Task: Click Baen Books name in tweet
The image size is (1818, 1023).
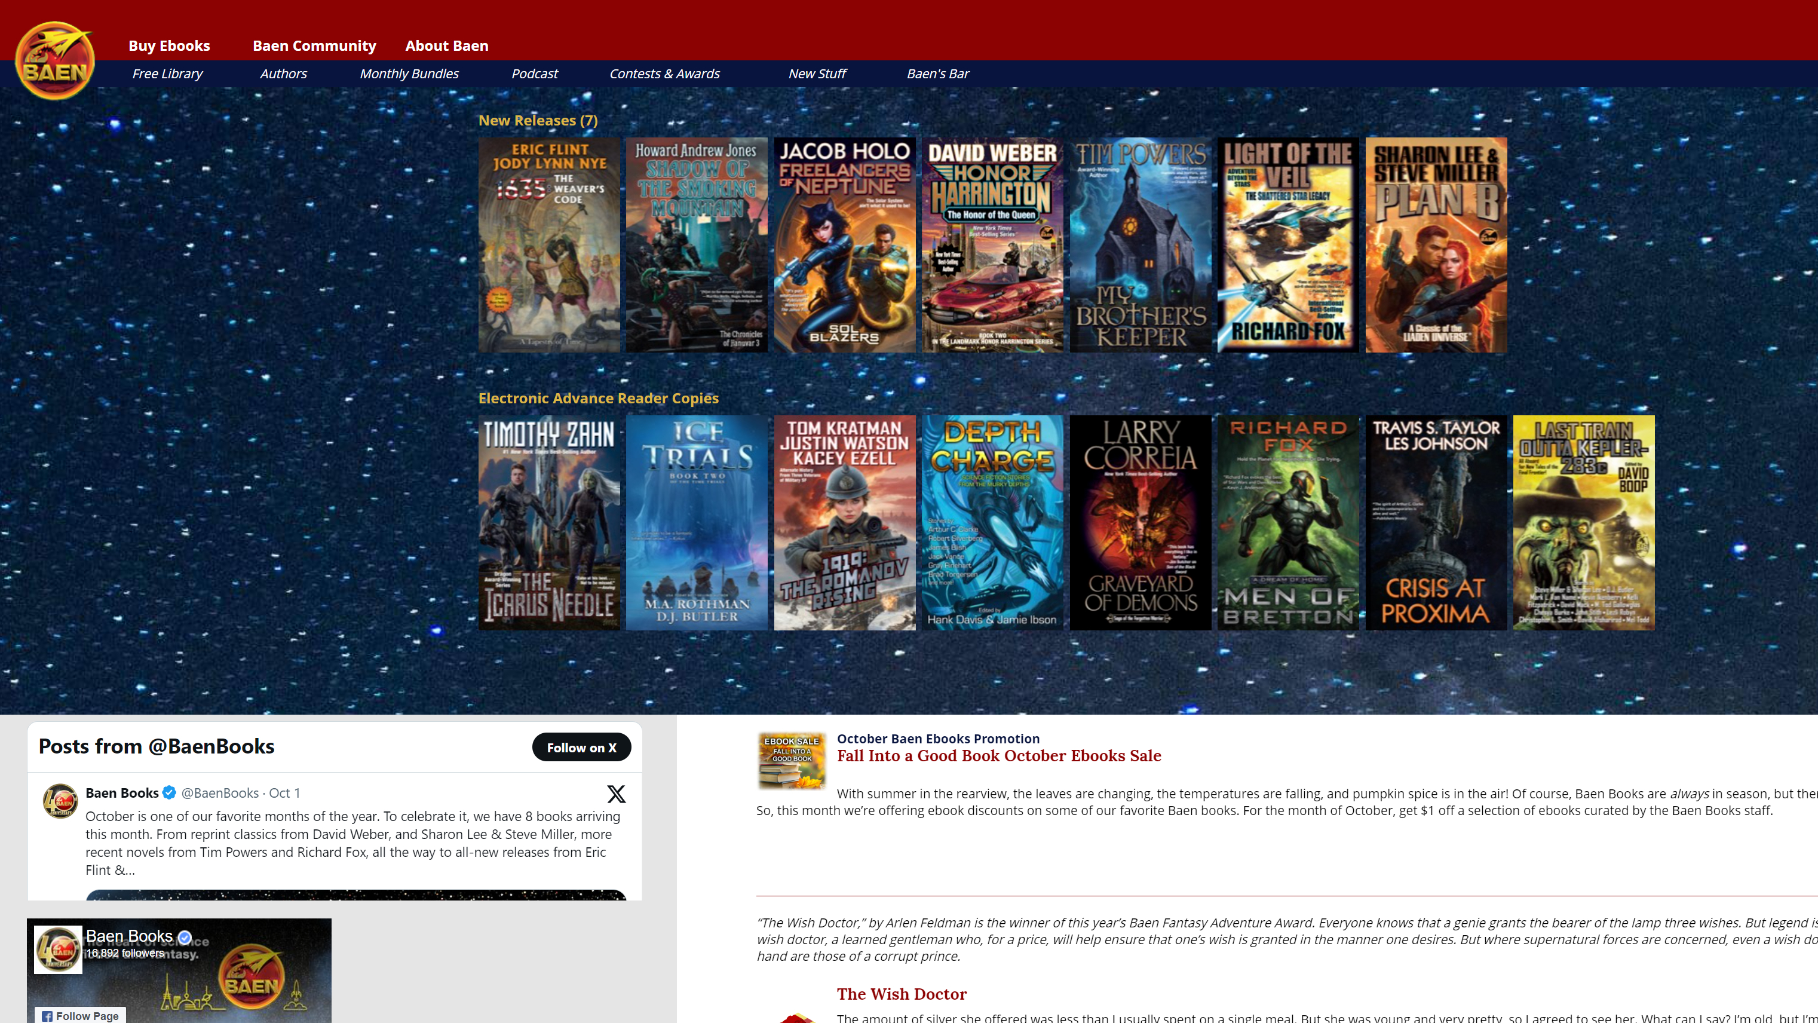Action: click(x=122, y=793)
